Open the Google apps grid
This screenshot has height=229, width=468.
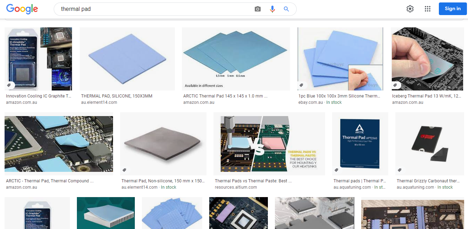tap(427, 9)
